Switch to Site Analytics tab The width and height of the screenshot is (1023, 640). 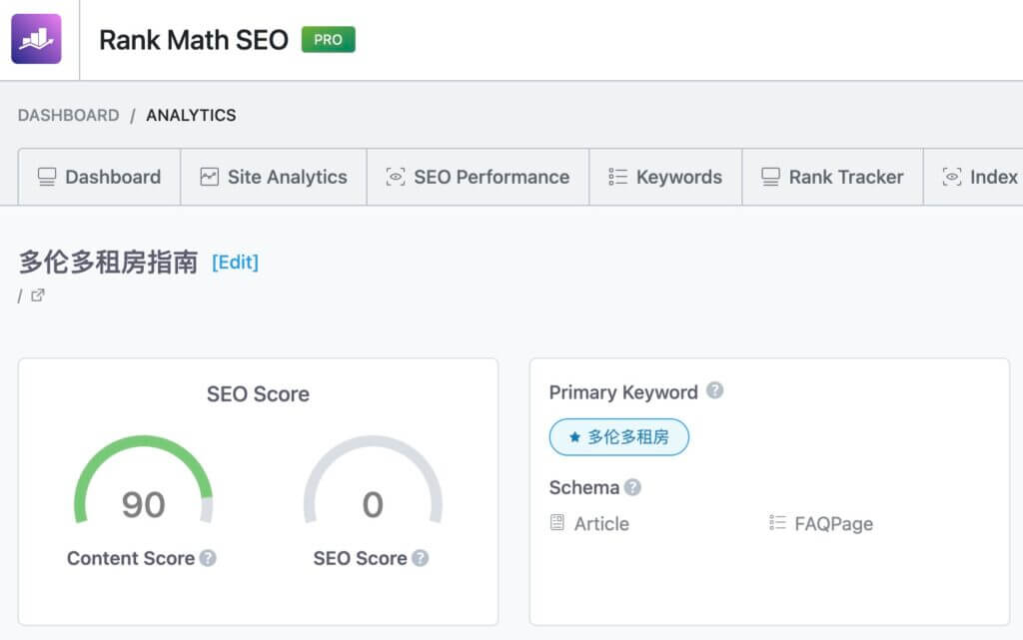274,178
